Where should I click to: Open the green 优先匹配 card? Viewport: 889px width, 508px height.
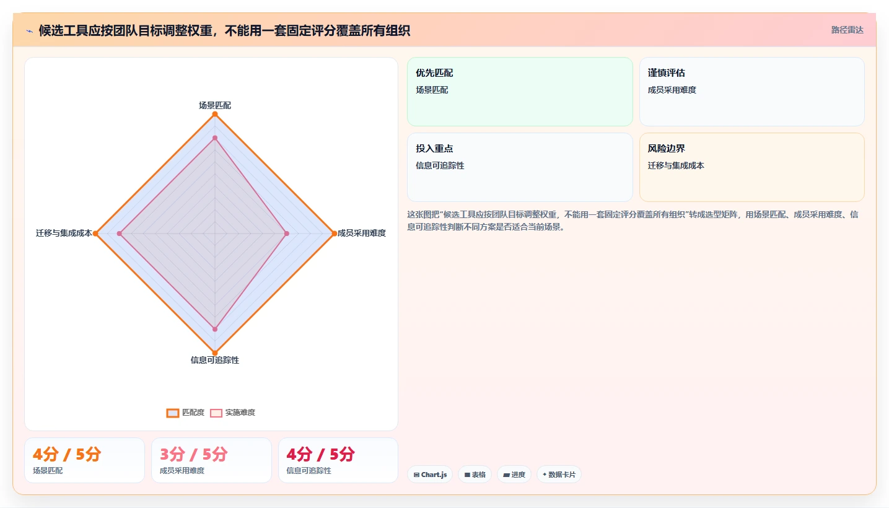pos(520,92)
